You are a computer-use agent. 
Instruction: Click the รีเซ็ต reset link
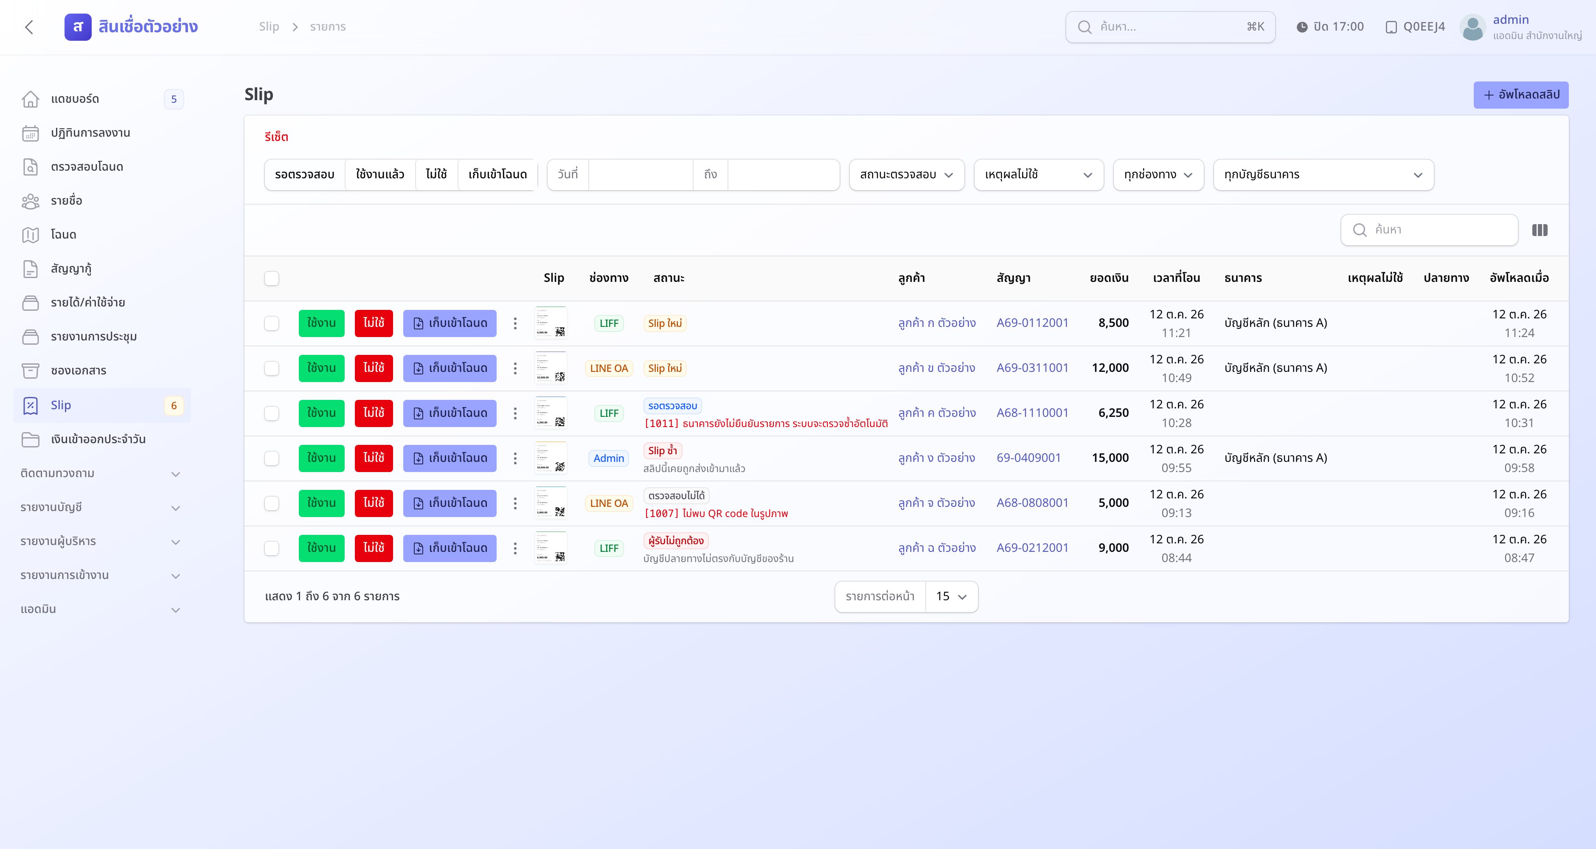(x=276, y=137)
